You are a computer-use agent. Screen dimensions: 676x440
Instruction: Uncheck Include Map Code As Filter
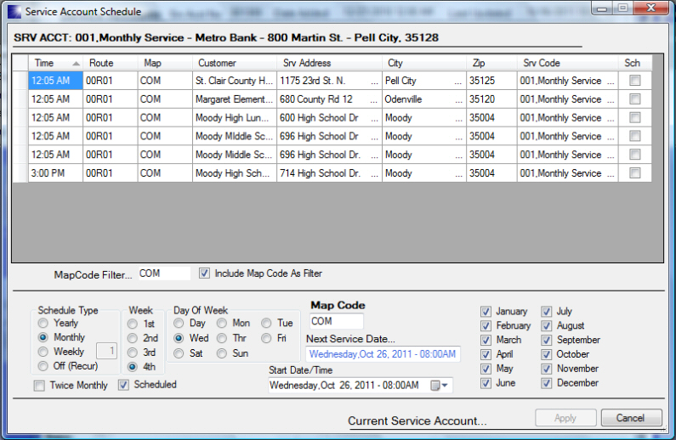[204, 274]
